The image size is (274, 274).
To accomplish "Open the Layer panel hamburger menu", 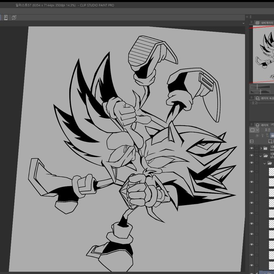I will pos(251,125).
